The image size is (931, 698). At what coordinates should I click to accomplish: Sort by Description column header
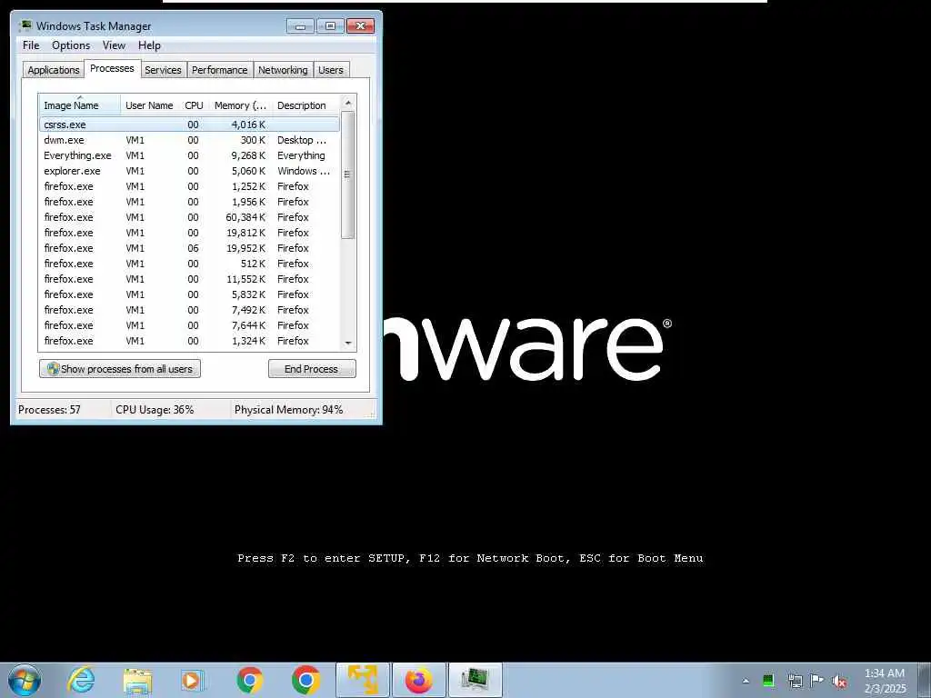(305, 105)
